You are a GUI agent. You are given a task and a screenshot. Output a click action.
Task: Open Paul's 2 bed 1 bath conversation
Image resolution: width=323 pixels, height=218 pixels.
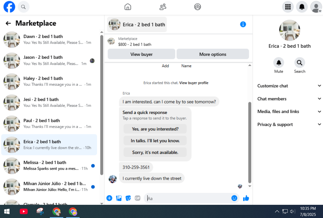[49, 124]
